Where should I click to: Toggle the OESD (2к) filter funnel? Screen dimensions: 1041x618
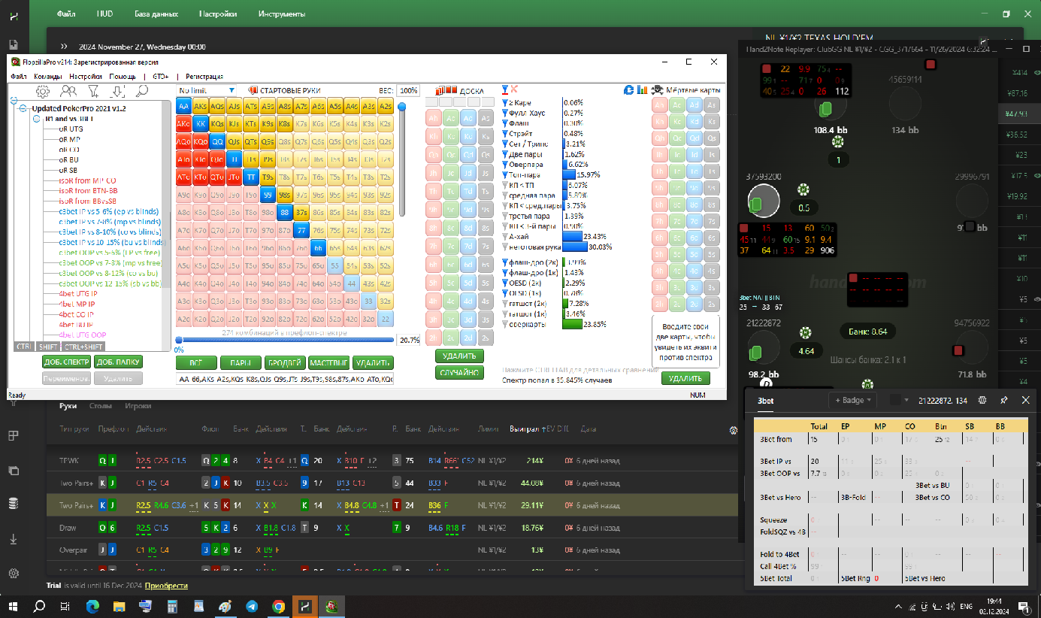click(x=505, y=283)
